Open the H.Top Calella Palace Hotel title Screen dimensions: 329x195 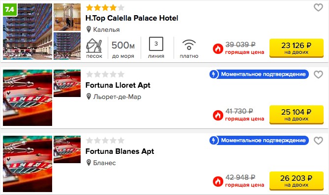pos(132,18)
